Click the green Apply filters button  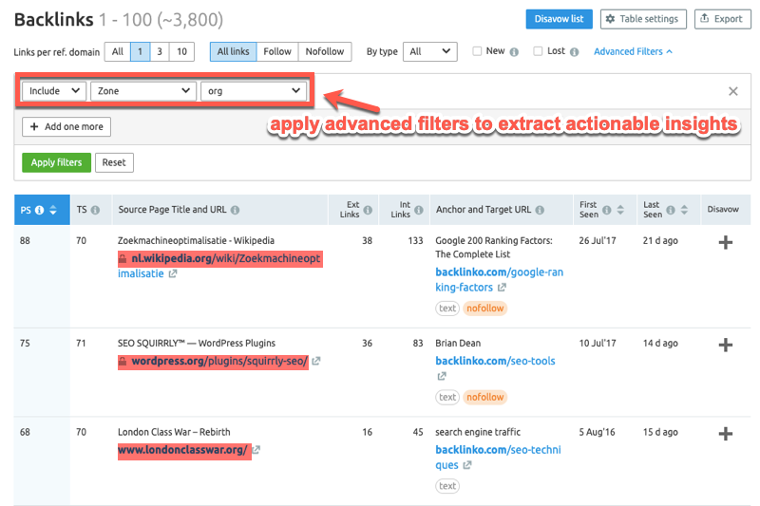pos(56,162)
